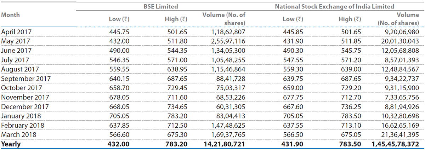This screenshot has height=150, width=425.
Task: Click April 2017 NSE low value 445.85
Action: (293, 32)
